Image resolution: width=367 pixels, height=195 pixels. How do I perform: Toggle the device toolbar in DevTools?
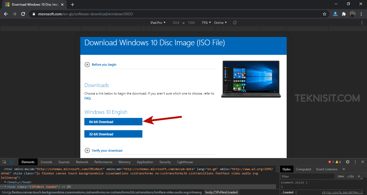(12, 162)
